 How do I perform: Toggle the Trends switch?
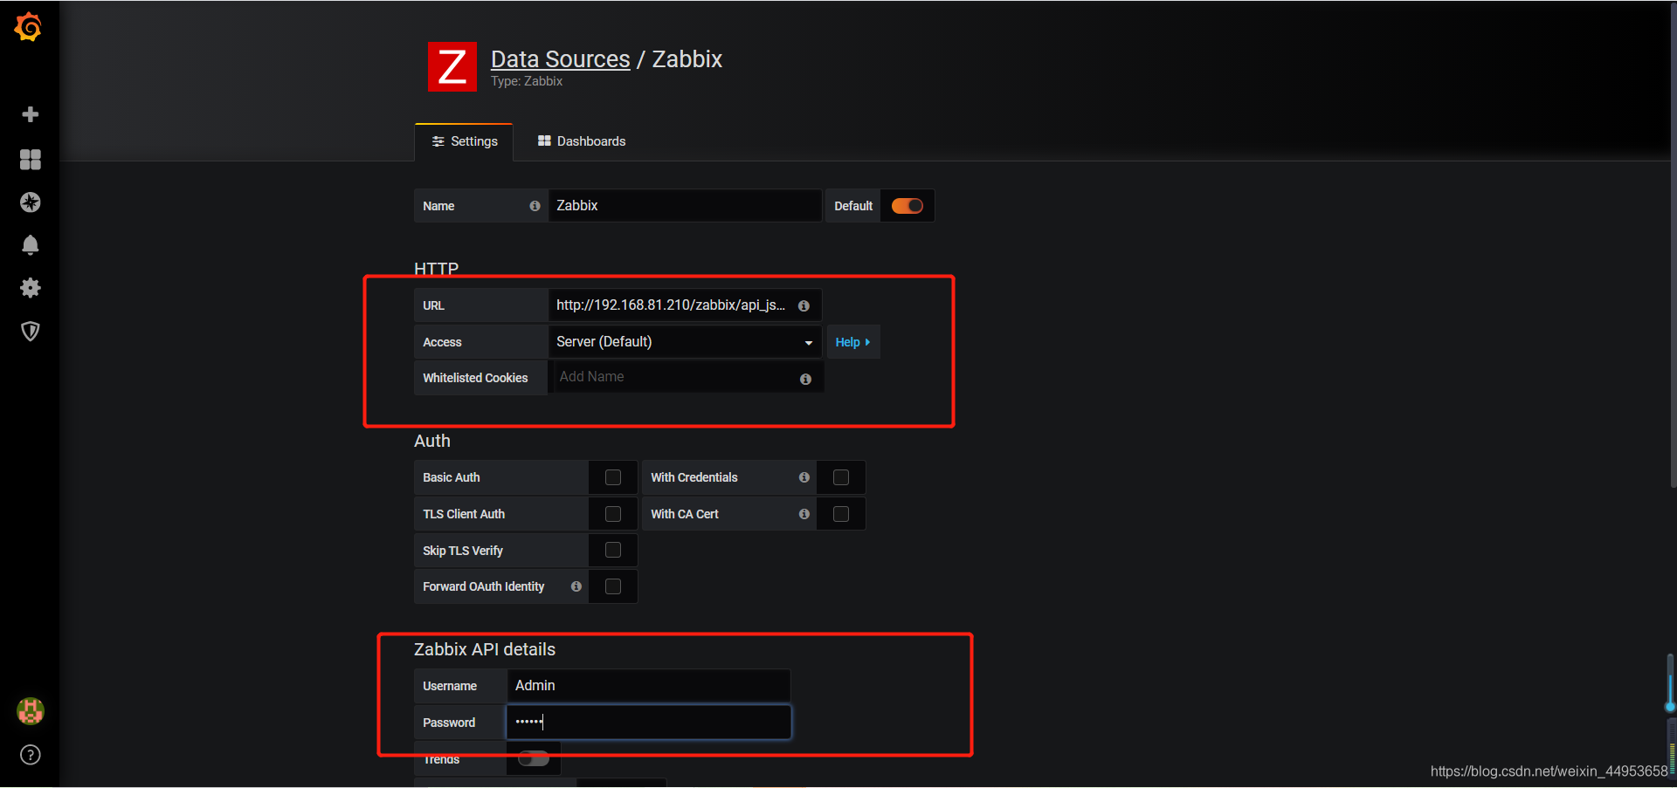coord(534,758)
